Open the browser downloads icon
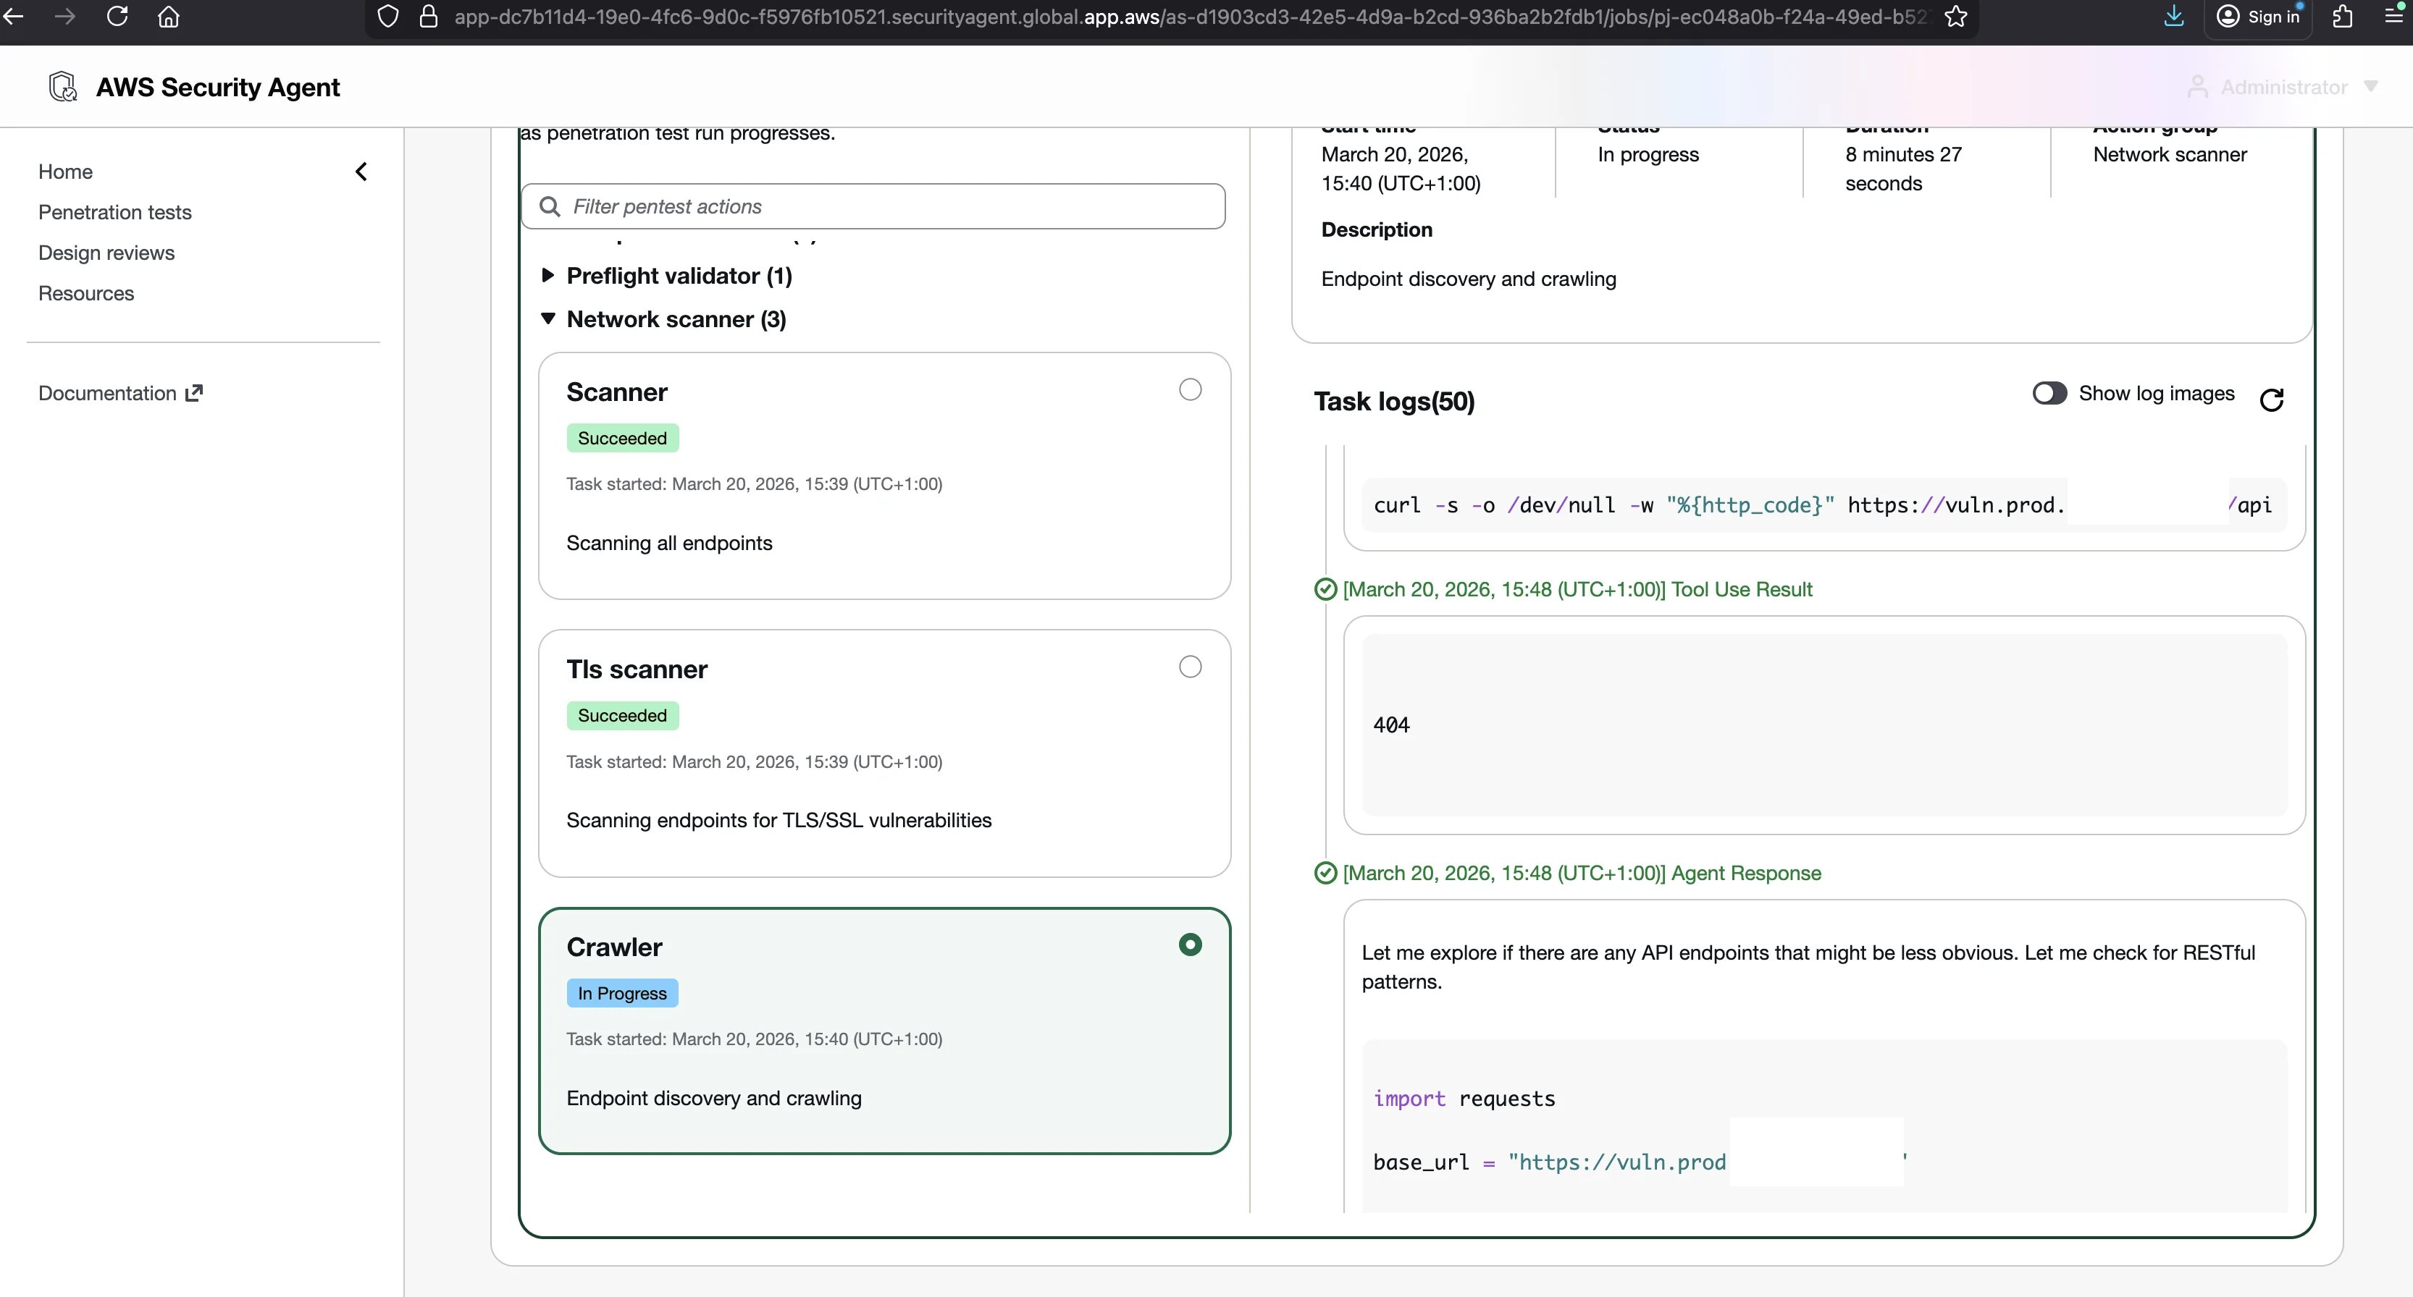This screenshot has width=2413, height=1297. 2174,16
